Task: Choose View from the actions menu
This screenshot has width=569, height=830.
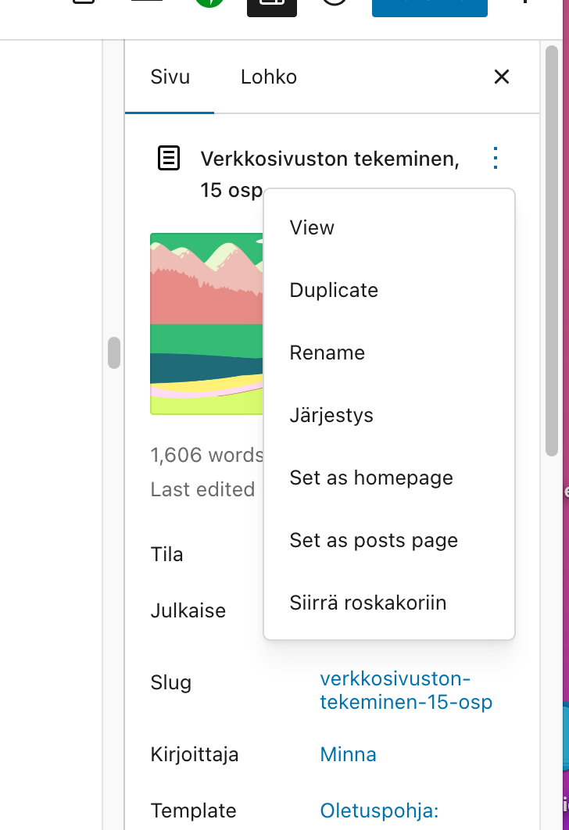Action: [312, 227]
